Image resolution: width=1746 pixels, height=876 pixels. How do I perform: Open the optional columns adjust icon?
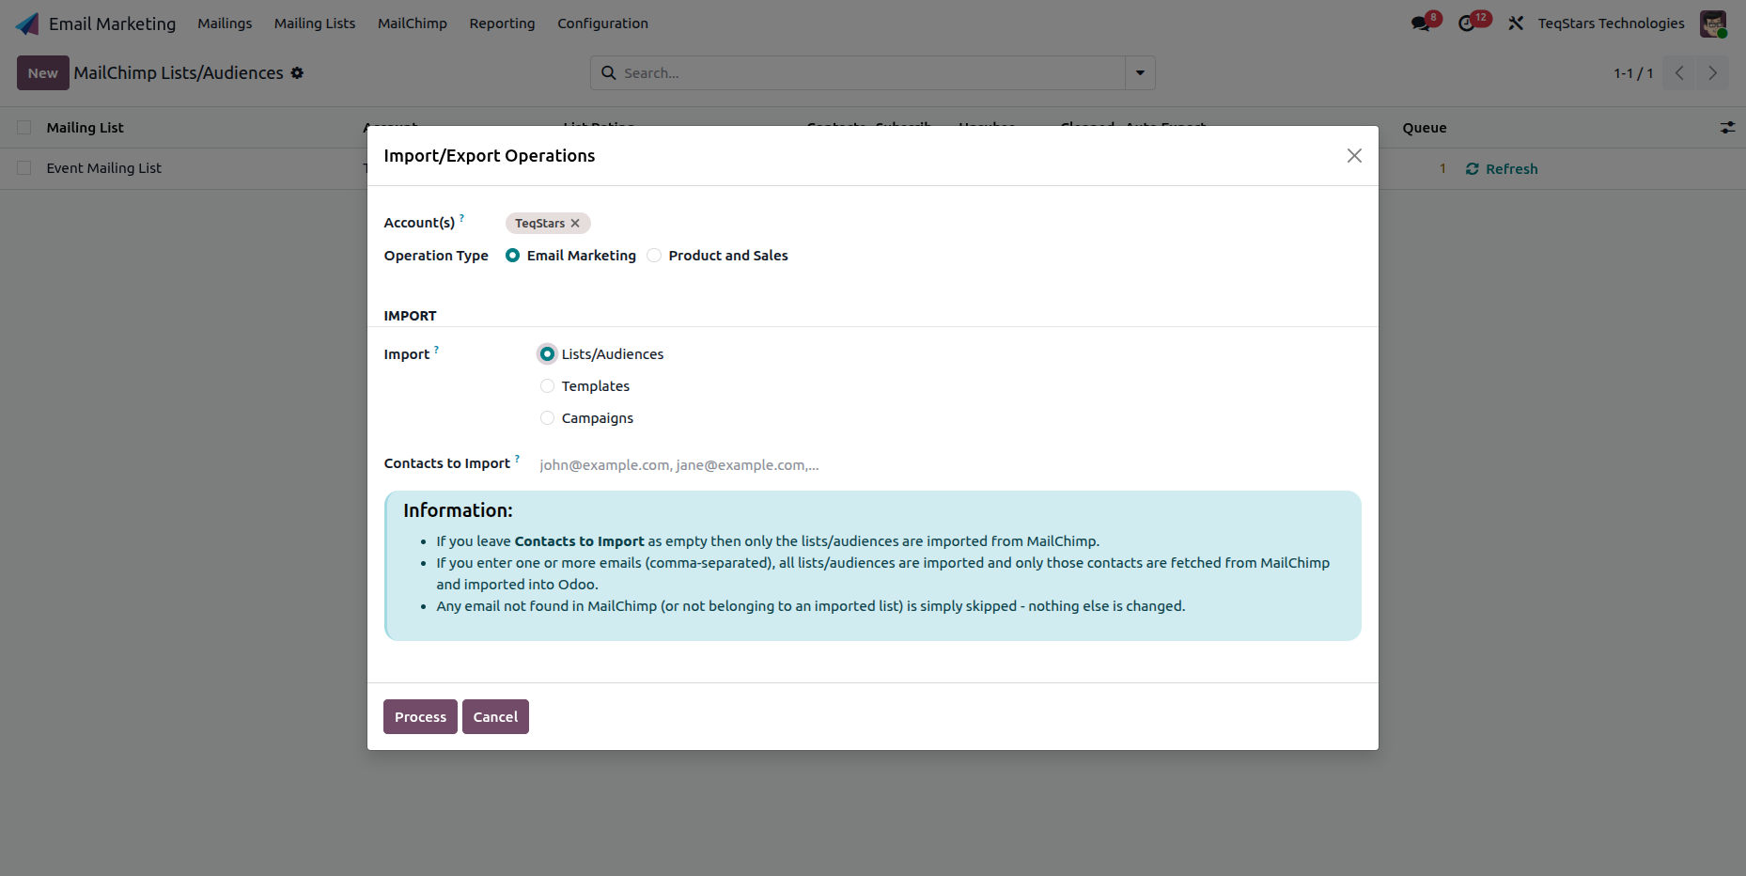(1727, 127)
